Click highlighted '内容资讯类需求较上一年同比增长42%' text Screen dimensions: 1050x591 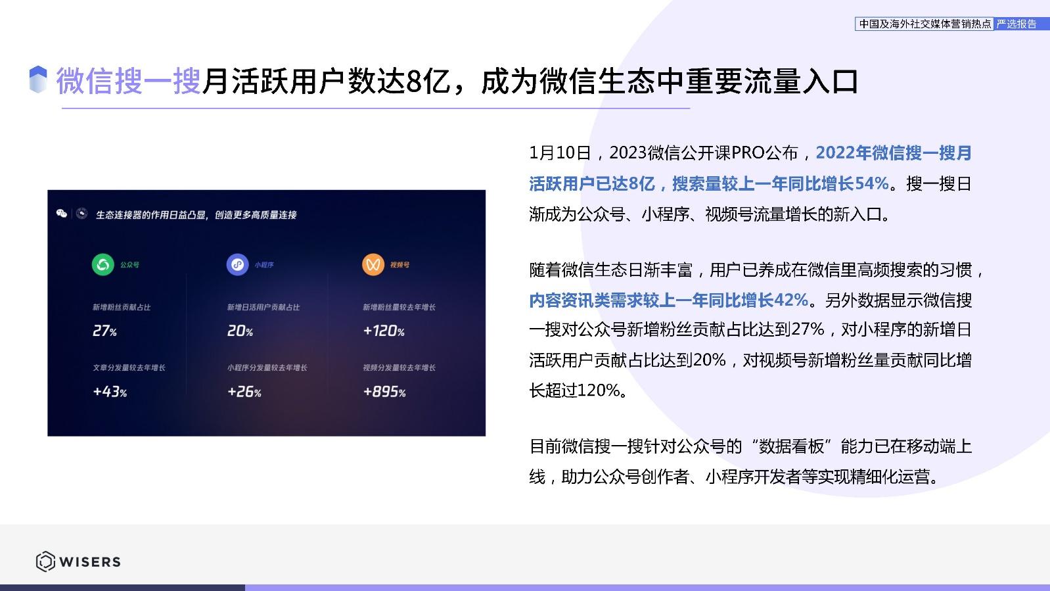click(669, 300)
